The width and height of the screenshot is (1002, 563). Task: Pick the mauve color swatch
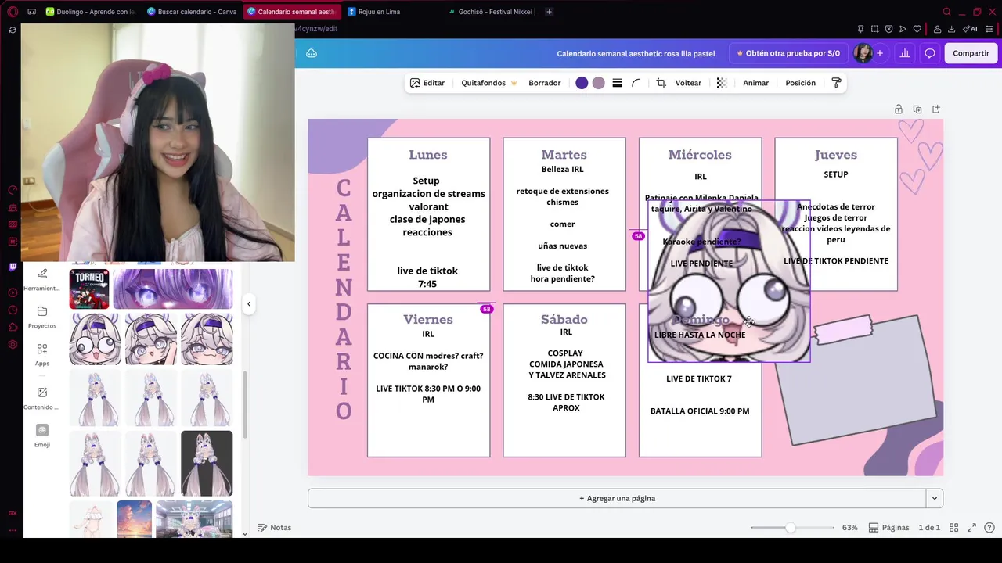tap(599, 83)
